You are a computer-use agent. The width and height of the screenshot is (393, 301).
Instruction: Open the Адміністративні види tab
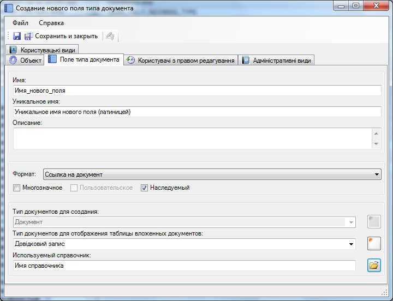(x=276, y=60)
